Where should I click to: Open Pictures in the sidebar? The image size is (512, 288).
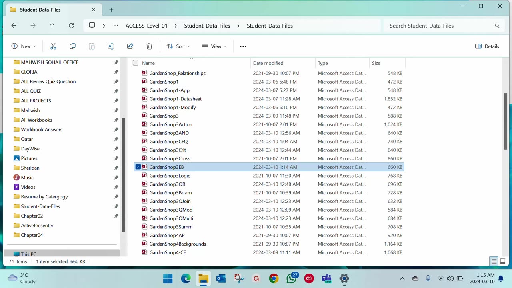(29, 158)
